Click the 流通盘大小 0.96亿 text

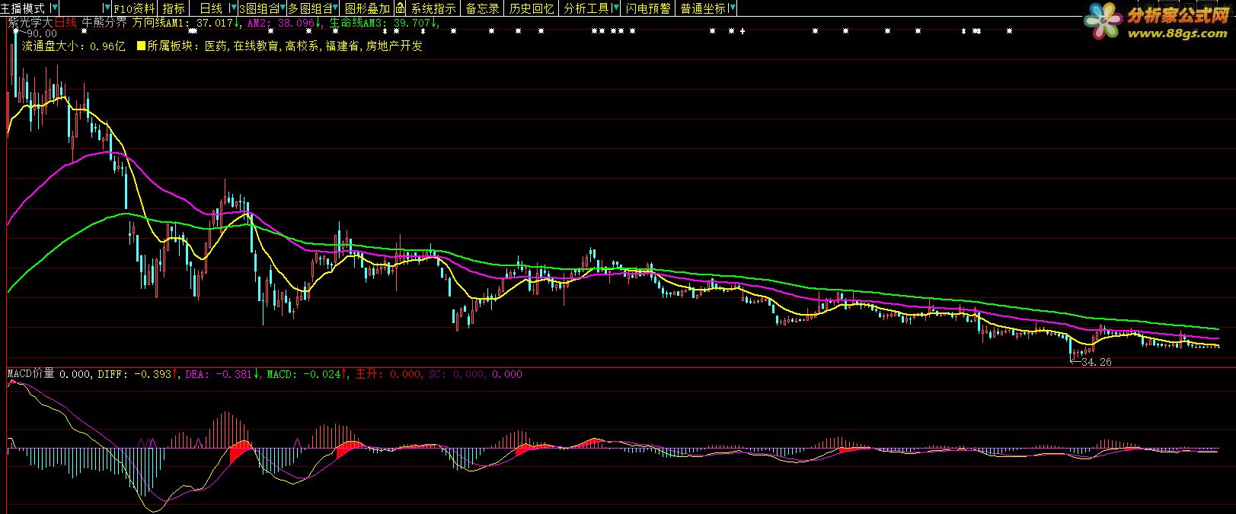point(74,46)
